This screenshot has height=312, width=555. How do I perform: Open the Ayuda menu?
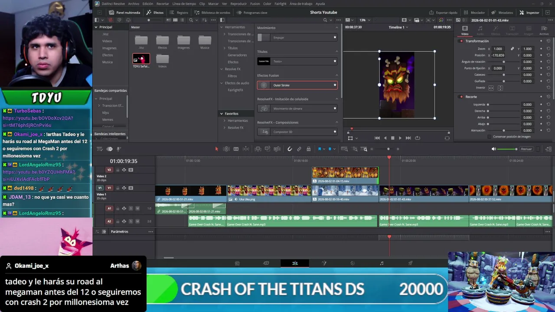[320, 4]
